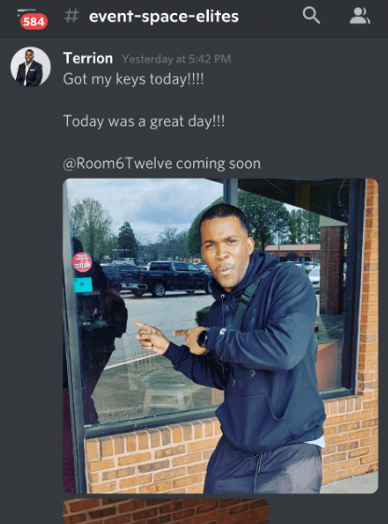Viewport: 388px width, 524px height.
Task: Open the photo of man pointing at window
Action: (220, 336)
